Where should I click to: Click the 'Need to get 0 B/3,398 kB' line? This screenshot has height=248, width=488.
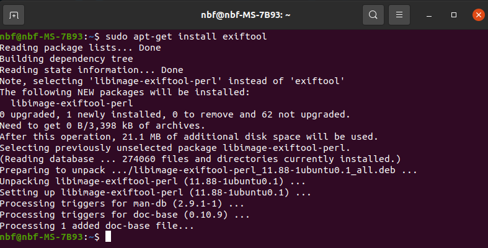[x=102, y=126]
